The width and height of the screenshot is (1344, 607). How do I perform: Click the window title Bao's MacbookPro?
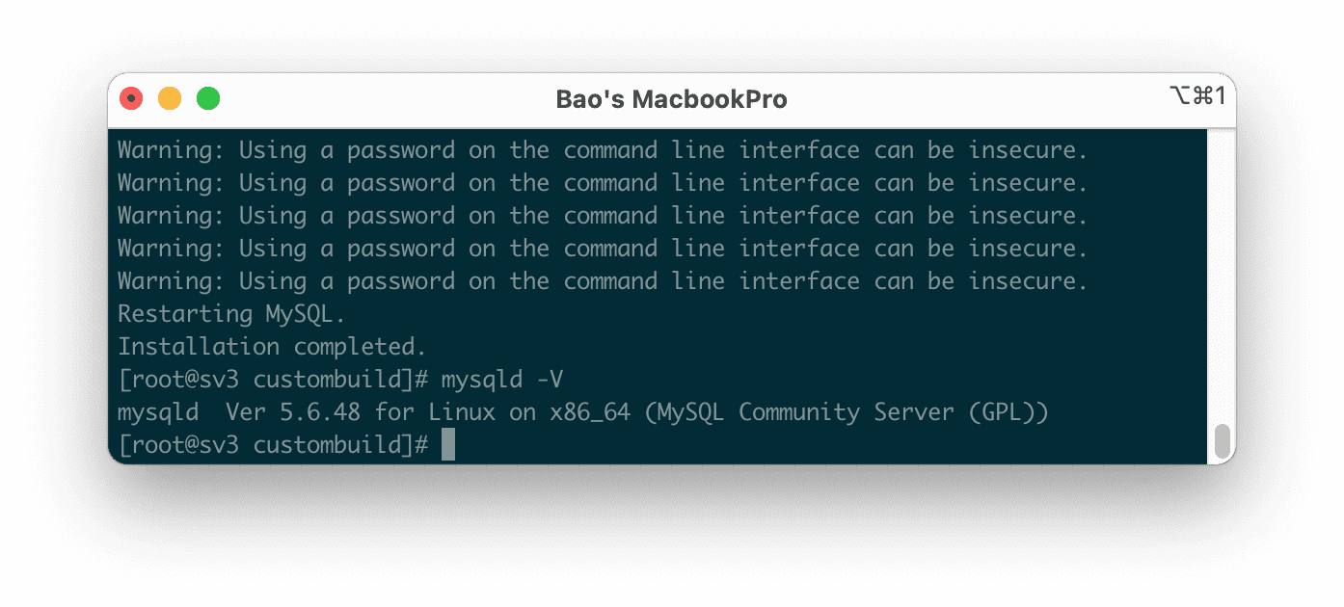[671, 99]
